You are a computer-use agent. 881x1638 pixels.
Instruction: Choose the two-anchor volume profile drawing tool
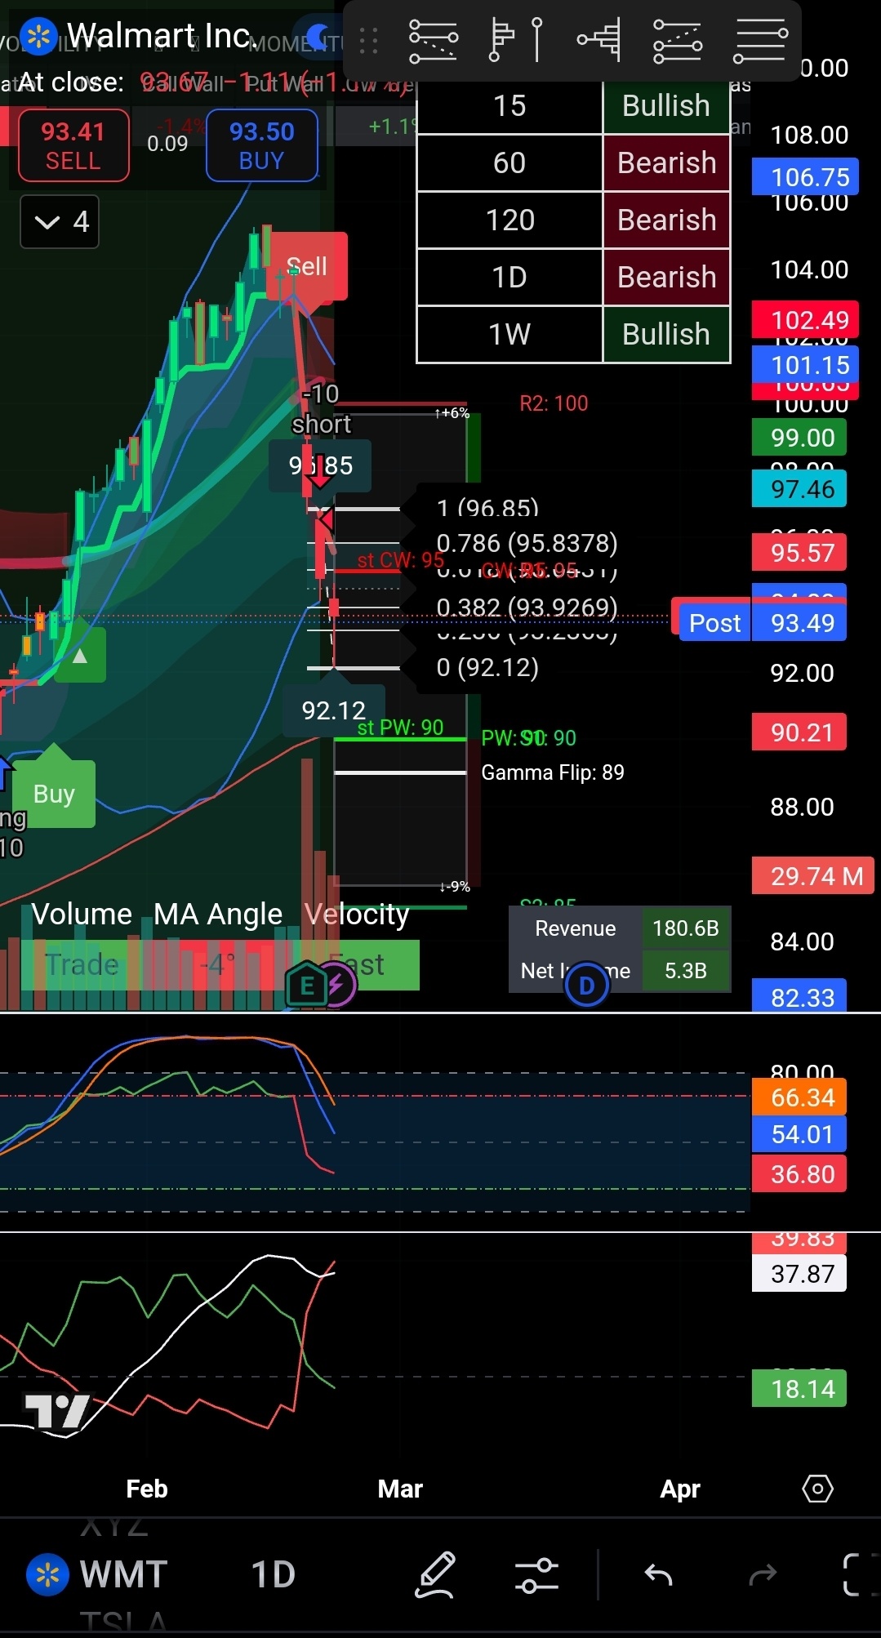click(x=515, y=41)
